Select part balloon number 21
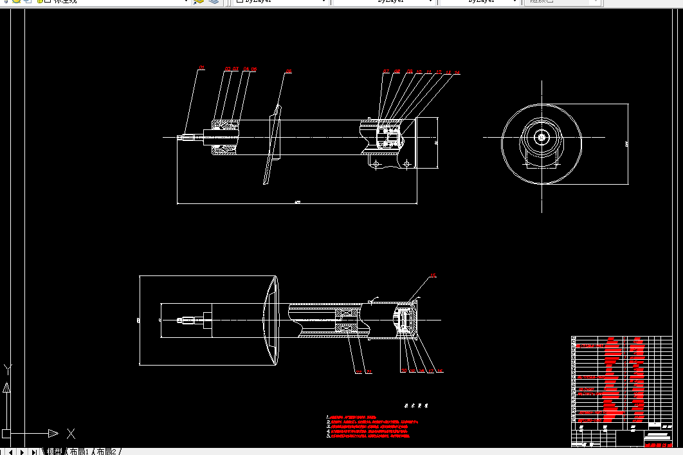The image size is (683, 455). click(369, 372)
